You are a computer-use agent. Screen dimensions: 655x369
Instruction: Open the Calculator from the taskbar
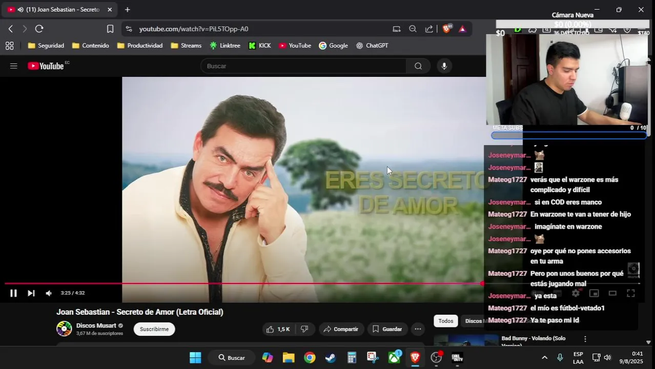pos(352,358)
